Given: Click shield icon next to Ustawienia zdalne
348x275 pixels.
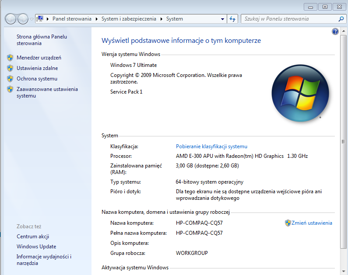Looking at the screenshot, I should click(10, 68).
